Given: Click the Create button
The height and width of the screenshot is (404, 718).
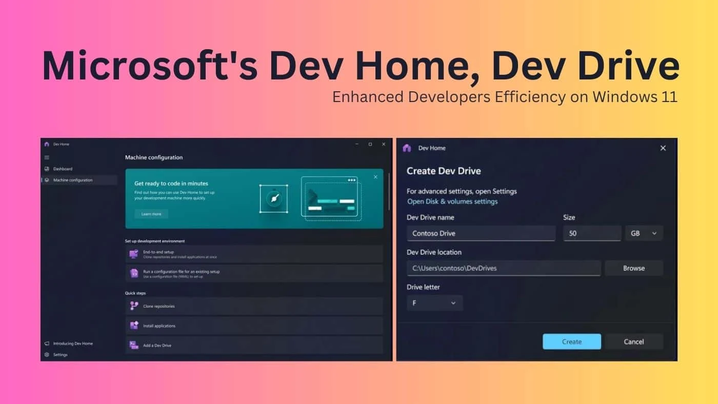Looking at the screenshot, I should [572, 341].
